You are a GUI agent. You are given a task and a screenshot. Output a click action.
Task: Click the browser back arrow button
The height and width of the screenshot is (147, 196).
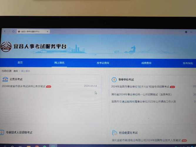5,31
